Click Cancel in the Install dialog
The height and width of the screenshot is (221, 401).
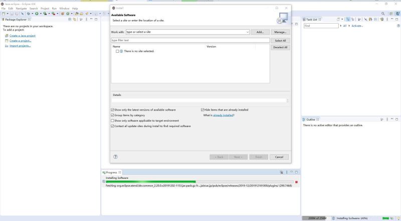point(279,157)
